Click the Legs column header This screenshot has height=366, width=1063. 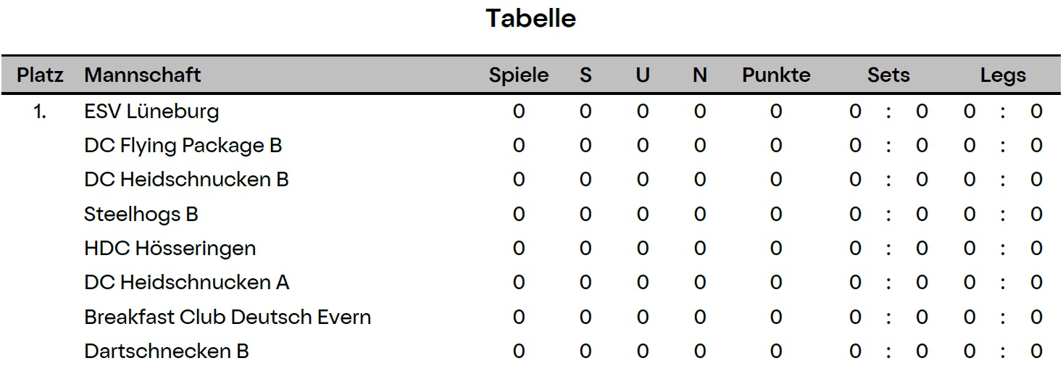click(x=1003, y=75)
